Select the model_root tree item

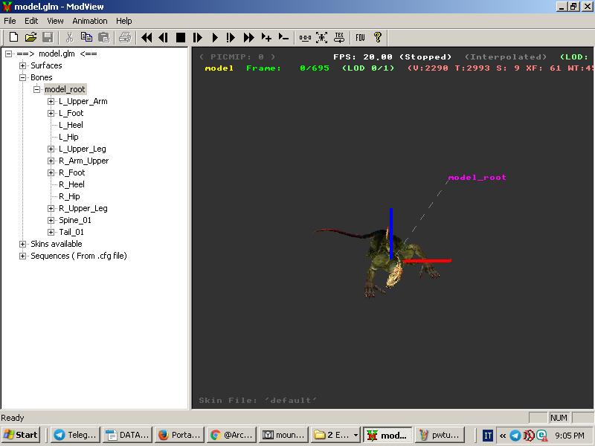tap(65, 89)
